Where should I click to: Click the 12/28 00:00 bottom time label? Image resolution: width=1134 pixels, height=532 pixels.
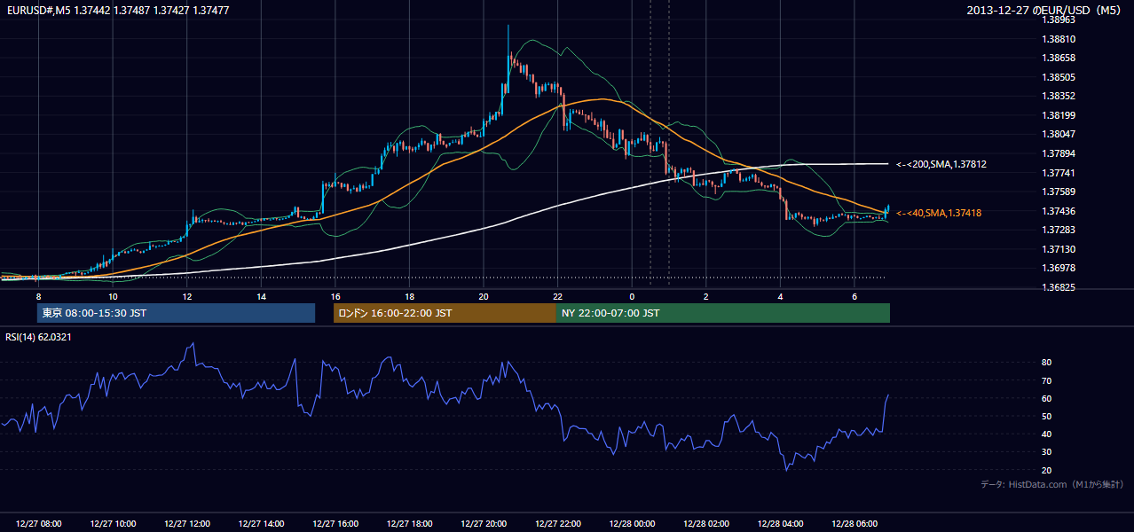(632, 524)
